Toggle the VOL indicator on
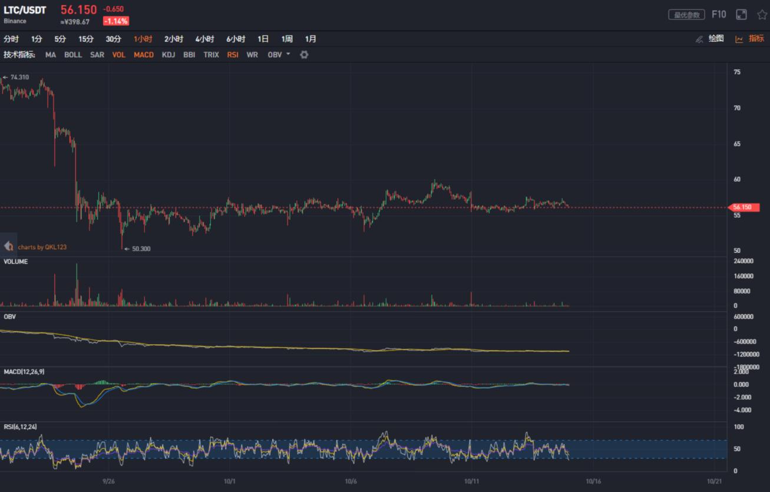The image size is (770, 492). (118, 54)
